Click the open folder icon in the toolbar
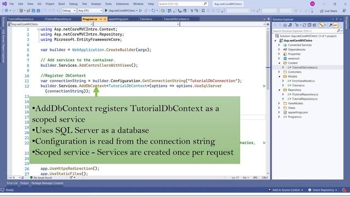The image size is (350, 197). click(28, 10)
